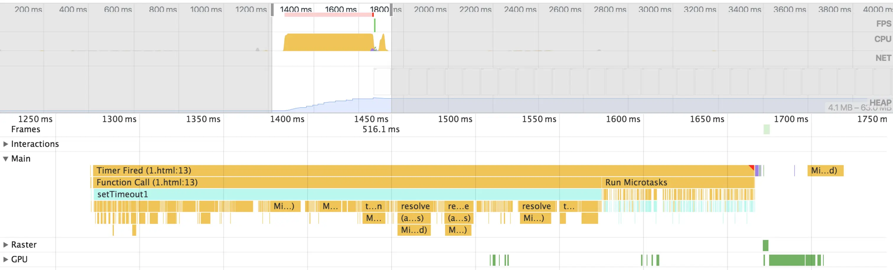Image resolution: width=893 pixels, height=270 pixels.
Task: Select the left overview selection handle
Action: point(272,10)
